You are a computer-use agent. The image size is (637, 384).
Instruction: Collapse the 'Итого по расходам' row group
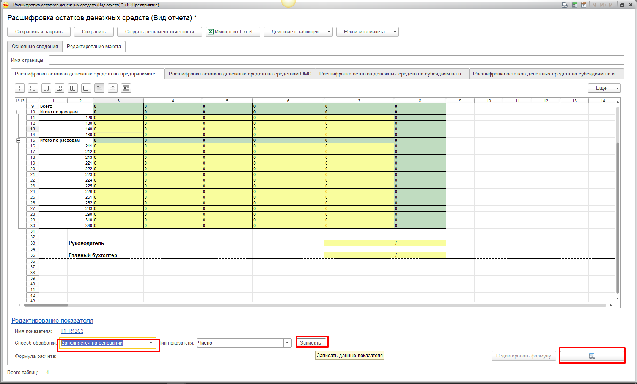[18, 141]
